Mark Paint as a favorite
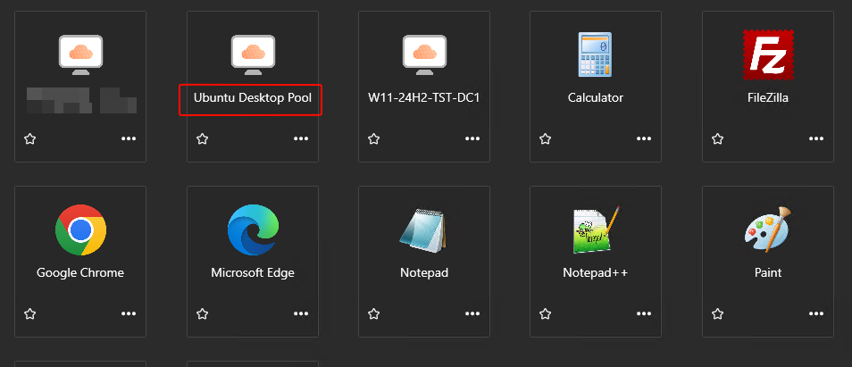Image resolution: width=852 pixels, height=367 pixels. pos(717,313)
